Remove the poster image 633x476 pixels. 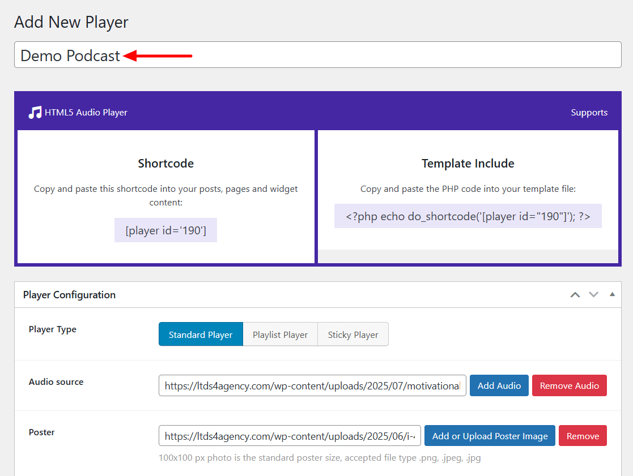click(x=583, y=436)
